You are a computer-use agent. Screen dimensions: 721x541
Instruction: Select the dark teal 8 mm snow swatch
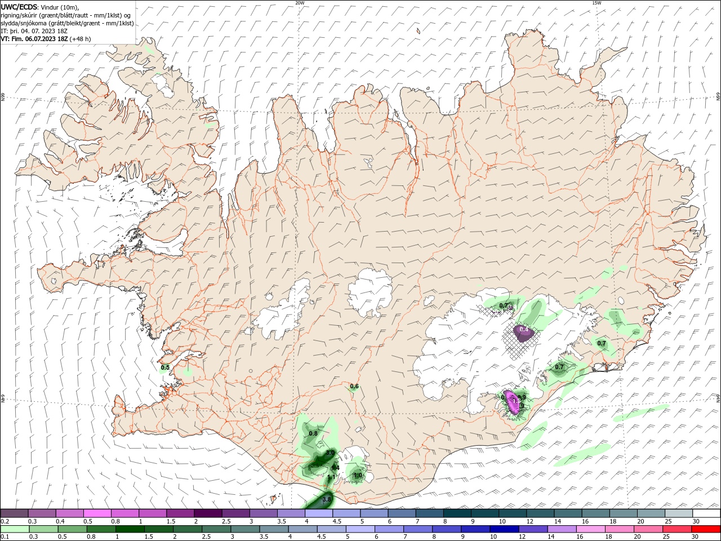(x=457, y=513)
